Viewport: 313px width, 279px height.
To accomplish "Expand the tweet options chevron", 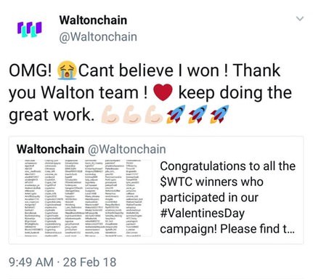I will (300, 19).
